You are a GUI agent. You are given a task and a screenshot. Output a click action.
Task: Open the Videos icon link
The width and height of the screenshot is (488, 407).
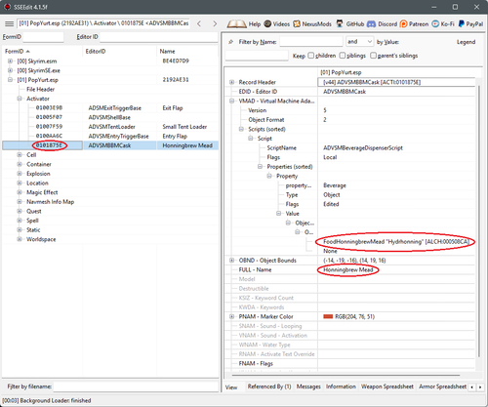pos(267,23)
